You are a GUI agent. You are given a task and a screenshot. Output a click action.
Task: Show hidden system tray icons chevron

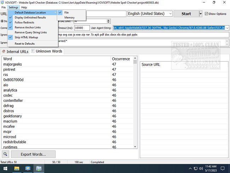click(x=190, y=168)
